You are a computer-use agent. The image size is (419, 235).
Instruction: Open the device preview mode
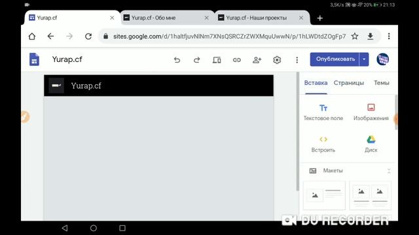(217, 60)
